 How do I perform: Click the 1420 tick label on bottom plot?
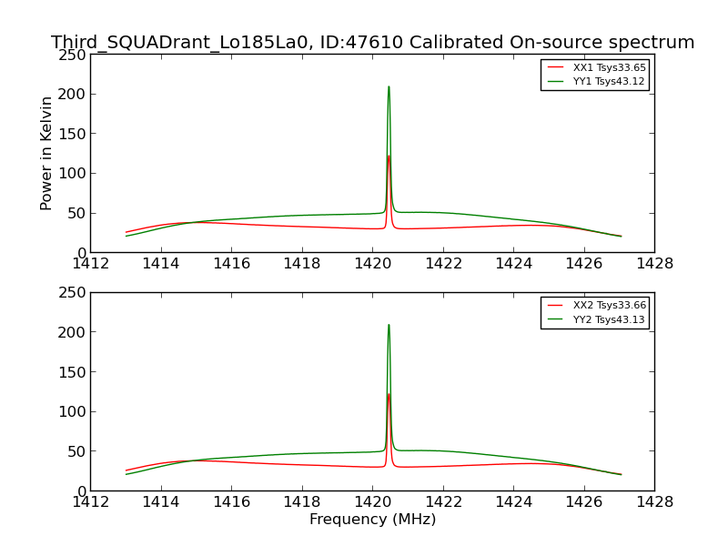point(372,502)
